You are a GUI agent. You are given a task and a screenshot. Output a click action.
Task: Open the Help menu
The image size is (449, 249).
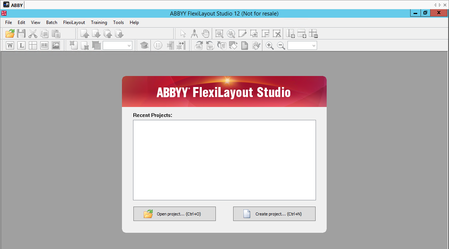click(x=134, y=23)
